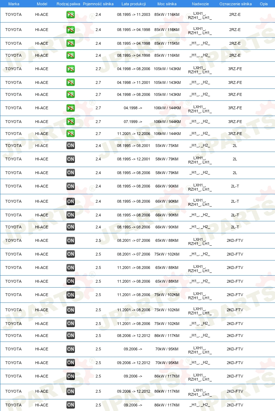Click the Moc silnika column header
275x411 pixels.
[167, 4]
